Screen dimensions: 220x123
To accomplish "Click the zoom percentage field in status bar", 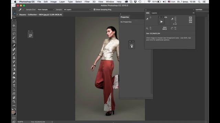I will point(20,122).
